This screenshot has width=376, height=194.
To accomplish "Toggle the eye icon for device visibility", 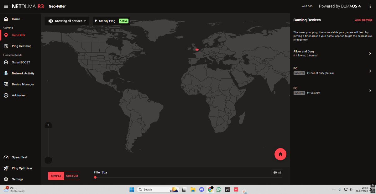I will [50, 21].
